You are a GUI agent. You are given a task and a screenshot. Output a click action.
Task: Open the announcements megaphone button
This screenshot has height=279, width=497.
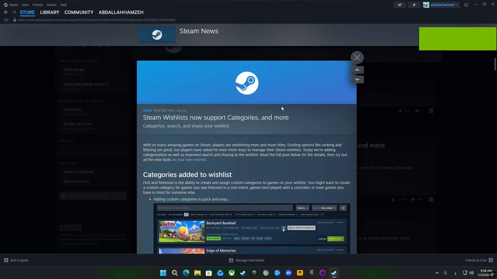click(400, 5)
